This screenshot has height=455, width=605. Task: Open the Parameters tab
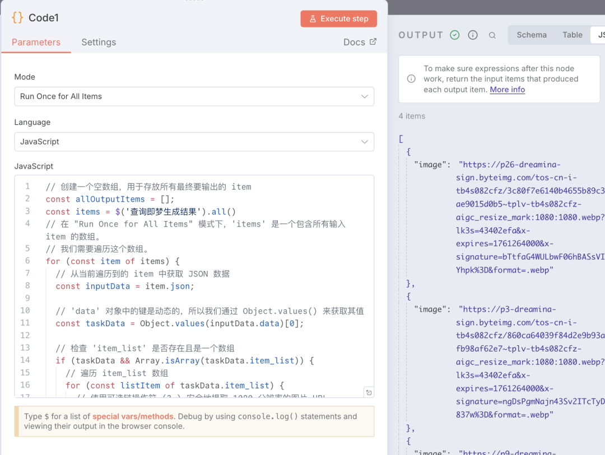tap(35, 42)
